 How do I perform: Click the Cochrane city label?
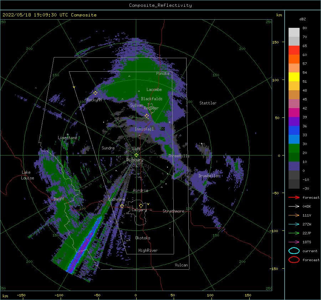(x=117, y=199)
